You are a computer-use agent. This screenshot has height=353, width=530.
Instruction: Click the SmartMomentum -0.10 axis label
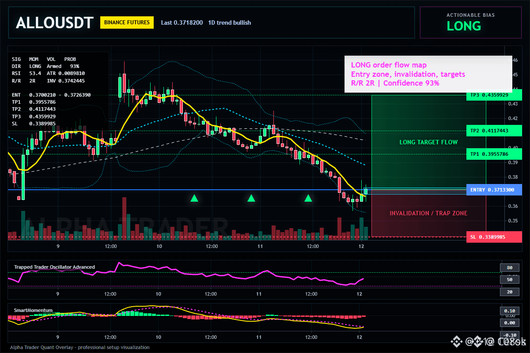pos(509,335)
